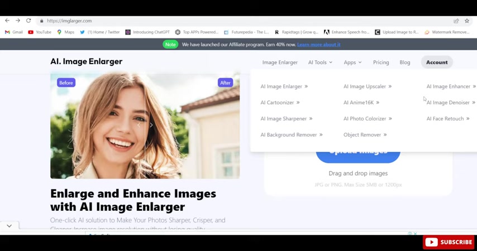477x251 pixels.
Task: Bookmark page with star icon
Action: click(x=467, y=21)
